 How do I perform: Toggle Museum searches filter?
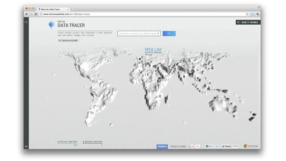click(x=92, y=141)
